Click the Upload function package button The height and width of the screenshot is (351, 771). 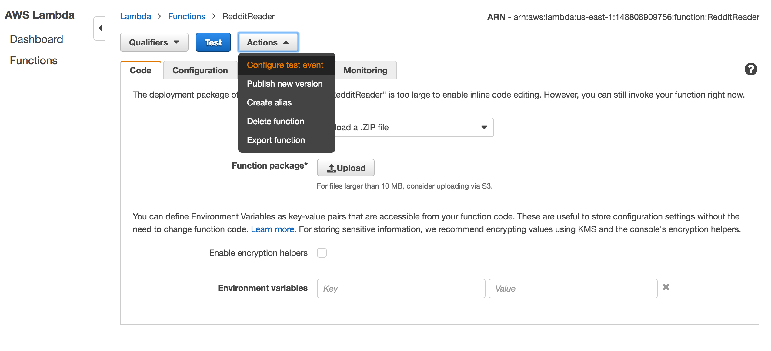(345, 168)
